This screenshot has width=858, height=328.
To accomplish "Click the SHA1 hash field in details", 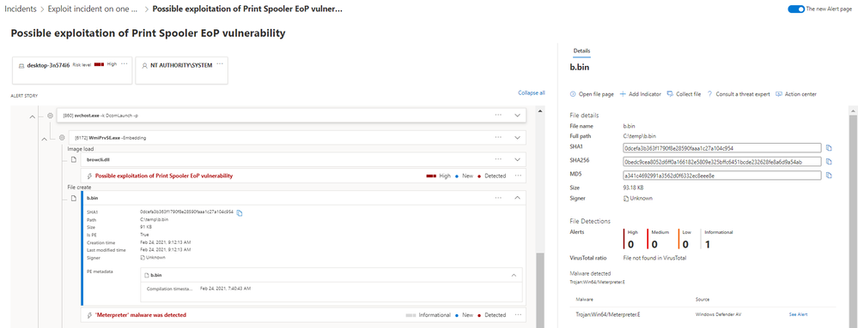I will [722, 148].
